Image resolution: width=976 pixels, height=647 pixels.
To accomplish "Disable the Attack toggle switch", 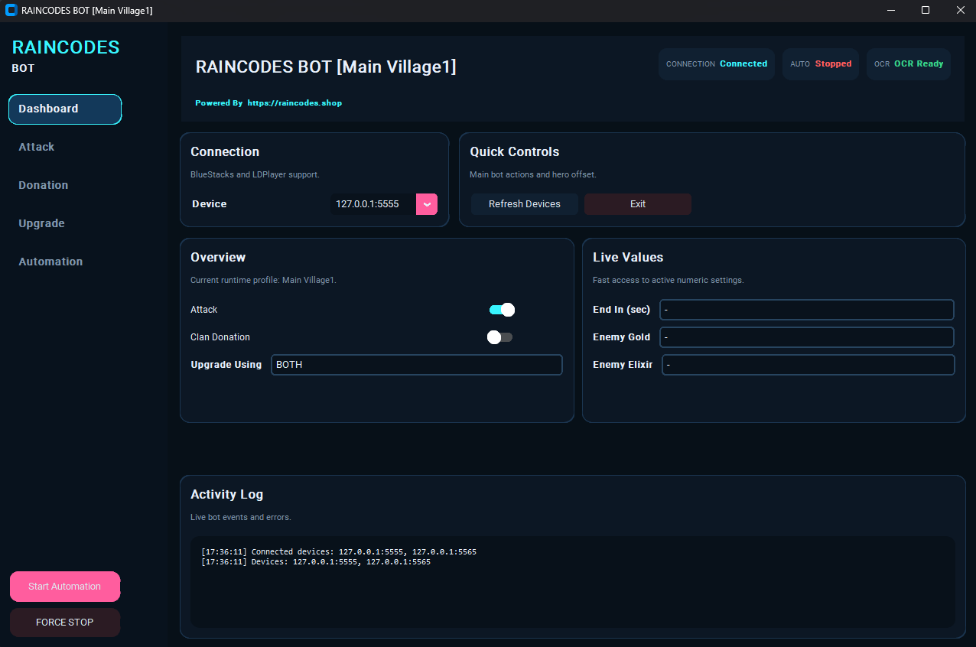I will (x=502, y=310).
